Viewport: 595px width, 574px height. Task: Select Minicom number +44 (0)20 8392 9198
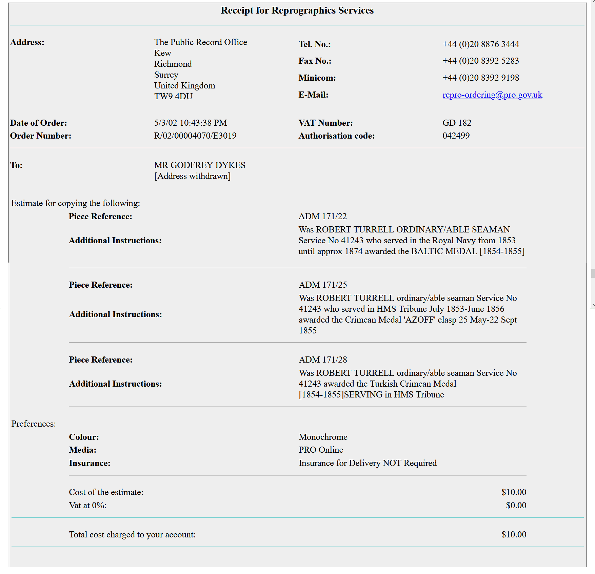[481, 78]
